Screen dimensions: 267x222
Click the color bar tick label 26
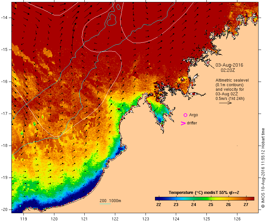tap(228, 205)
